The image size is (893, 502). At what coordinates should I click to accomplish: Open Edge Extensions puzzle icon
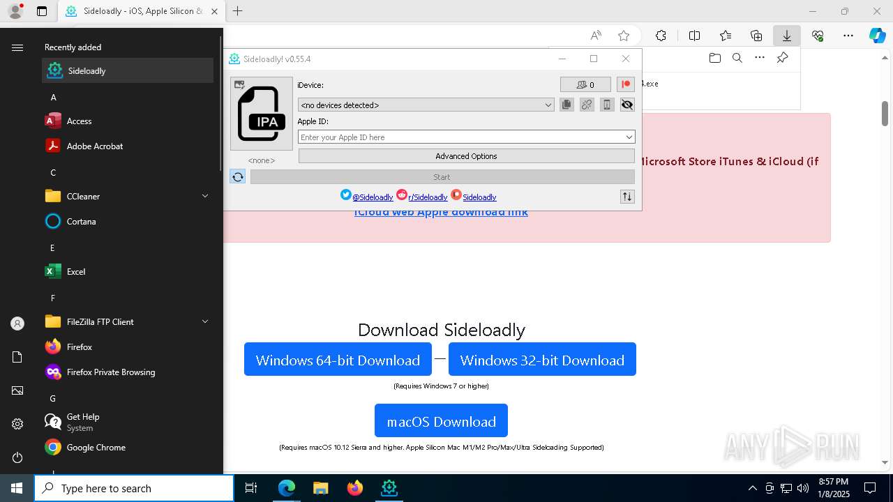tap(661, 36)
